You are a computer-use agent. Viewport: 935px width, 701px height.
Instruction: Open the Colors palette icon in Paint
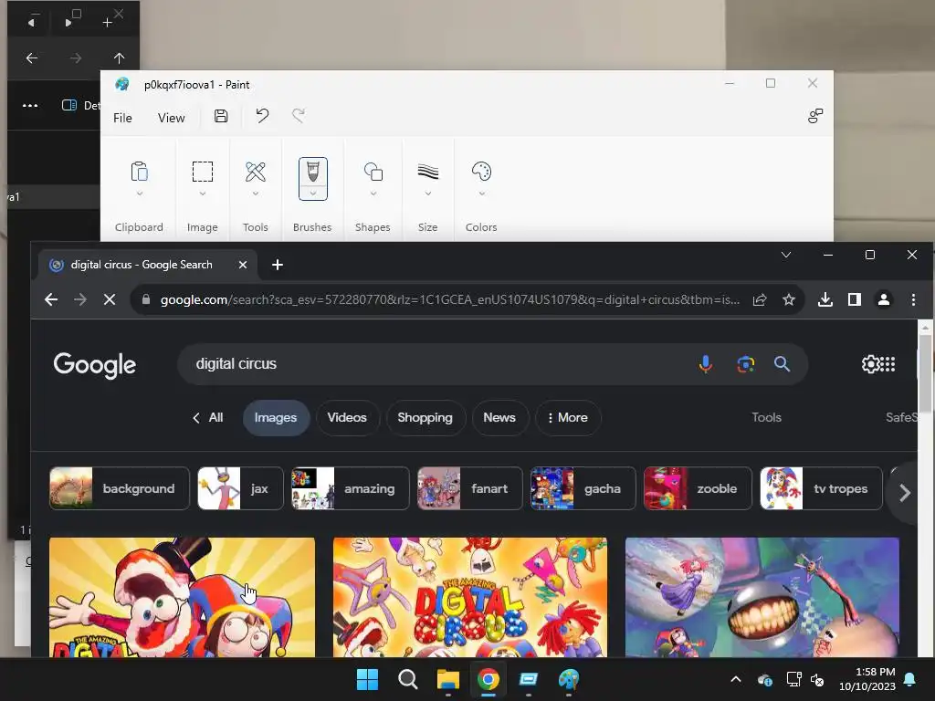click(481, 172)
